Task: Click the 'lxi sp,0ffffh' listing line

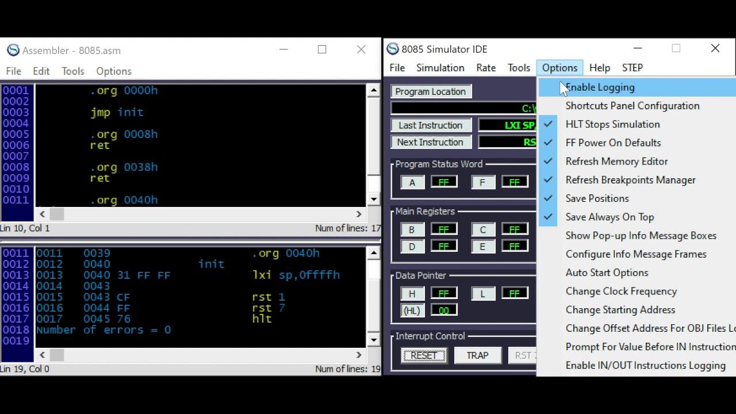Action: [296, 275]
